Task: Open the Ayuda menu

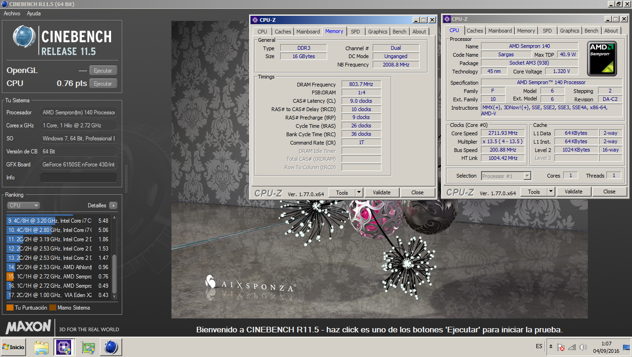Action: point(34,13)
